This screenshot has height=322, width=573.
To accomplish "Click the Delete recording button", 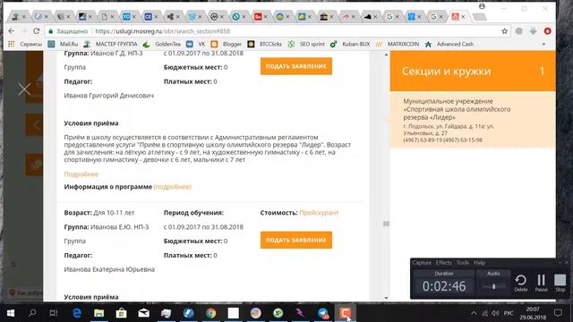I will pos(521,283).
